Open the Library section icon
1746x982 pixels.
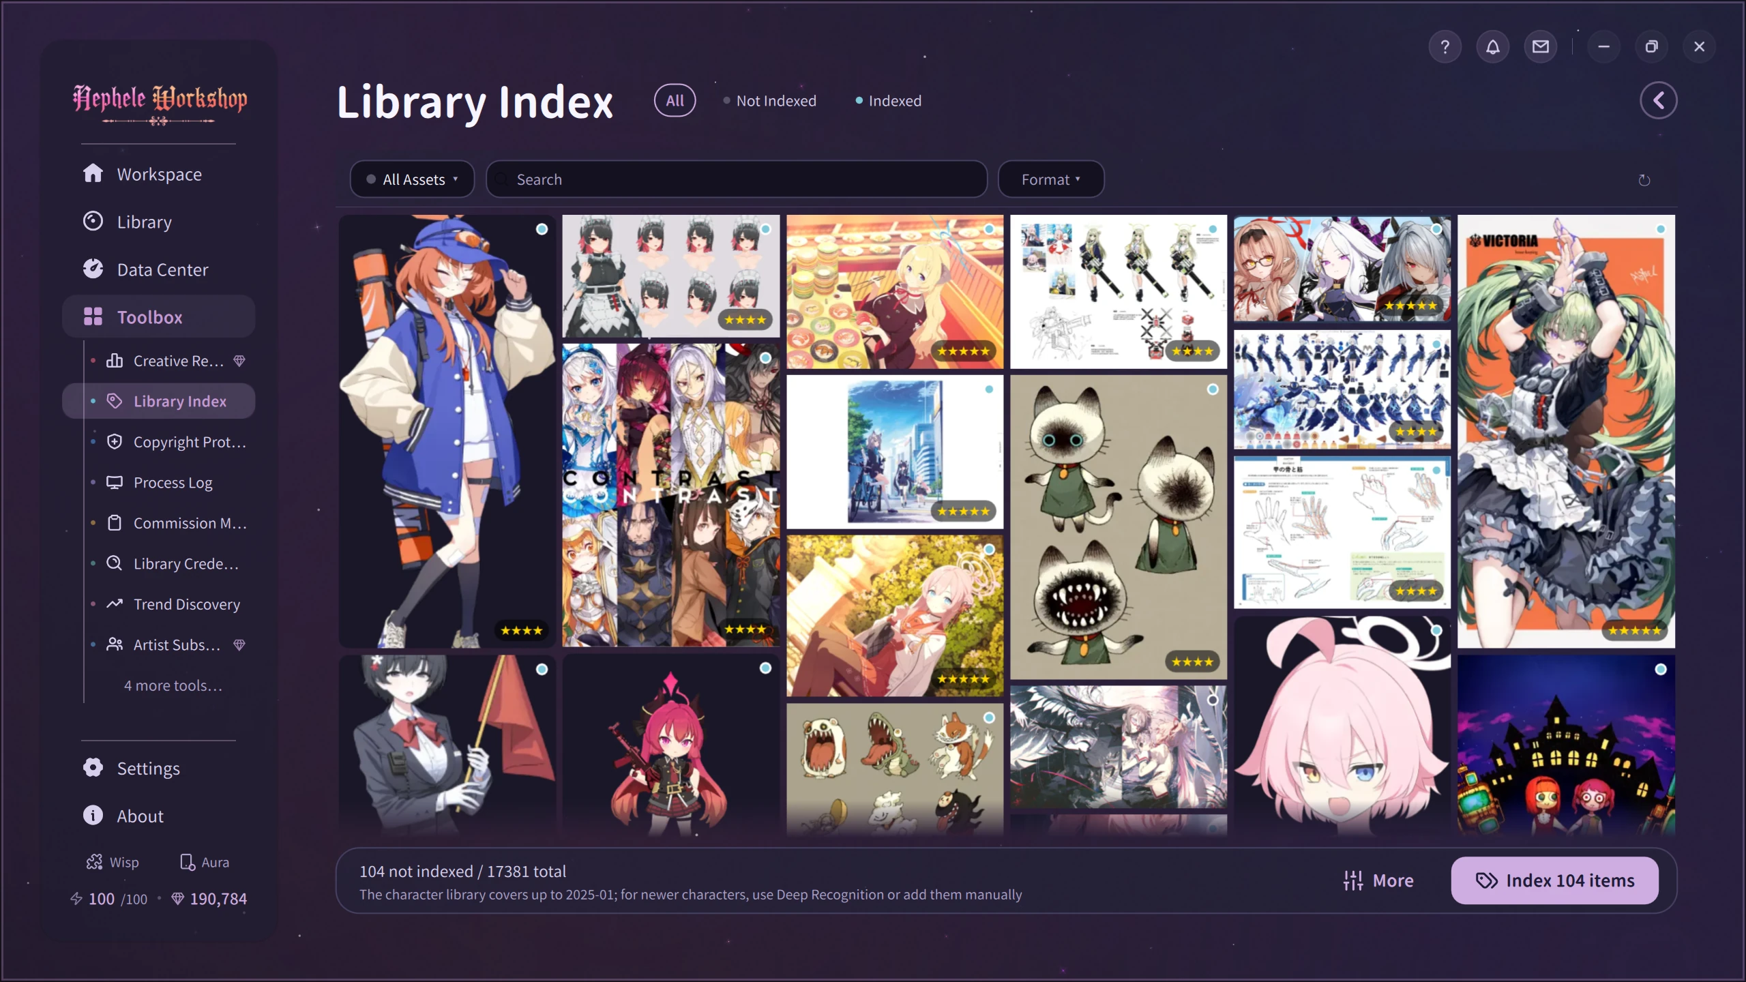click(x=93, y=222)
